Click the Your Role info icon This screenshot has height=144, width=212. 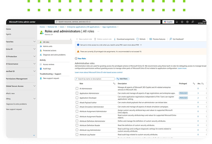coord(76,58)
